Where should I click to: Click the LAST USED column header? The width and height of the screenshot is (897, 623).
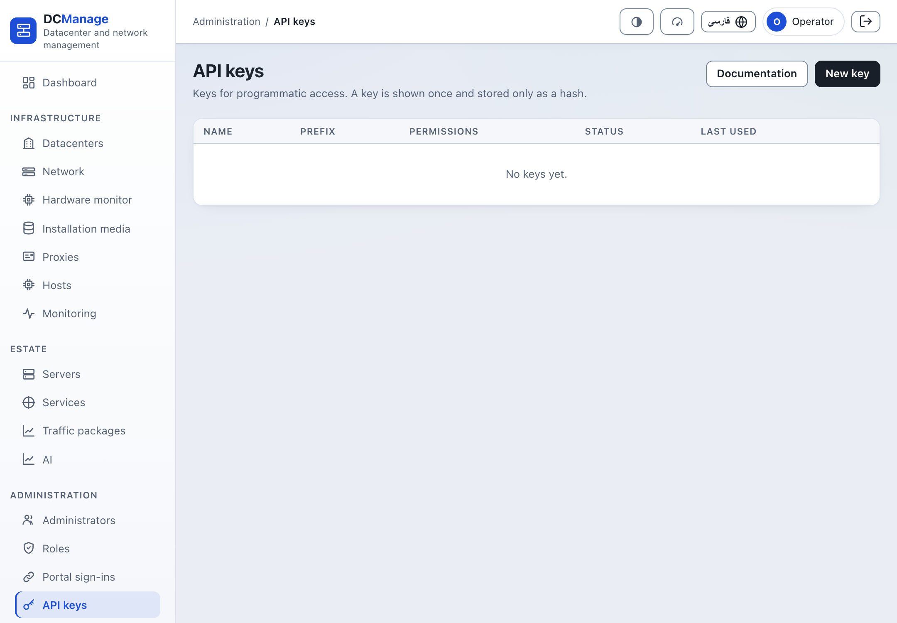[x=728, y=131]
